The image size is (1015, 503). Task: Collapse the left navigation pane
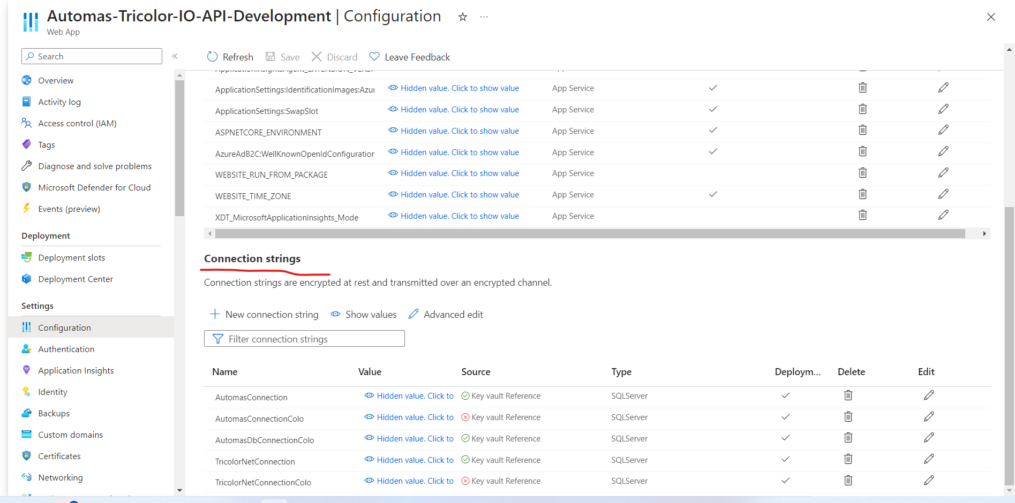[x=175, y=56]
